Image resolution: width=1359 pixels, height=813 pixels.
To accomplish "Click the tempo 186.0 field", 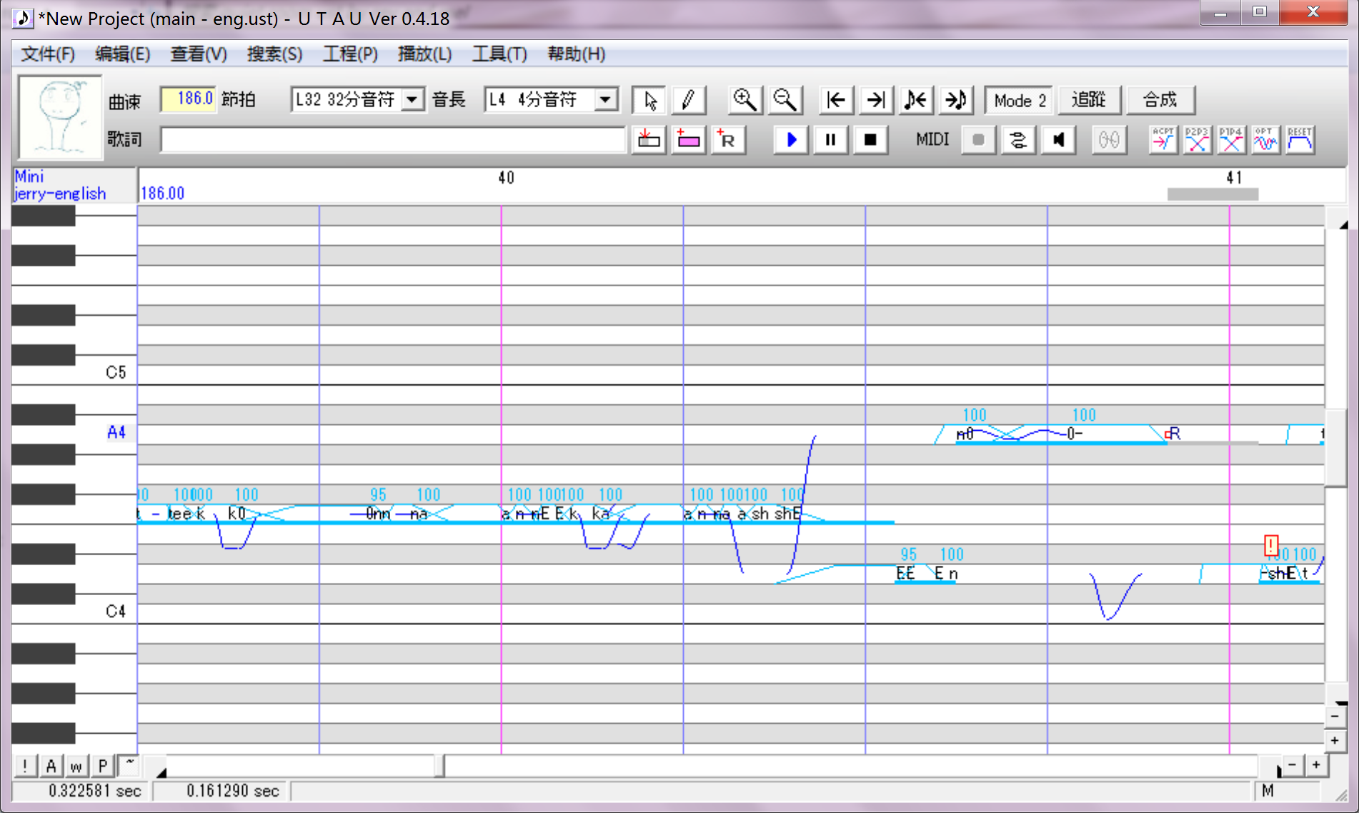I will point(188,99).
